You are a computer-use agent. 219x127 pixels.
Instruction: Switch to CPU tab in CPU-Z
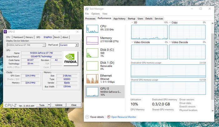click(8, 37)
